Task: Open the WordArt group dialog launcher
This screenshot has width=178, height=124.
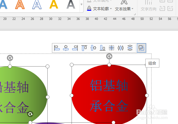Action: pyautogui.click(x=135, y=14)
